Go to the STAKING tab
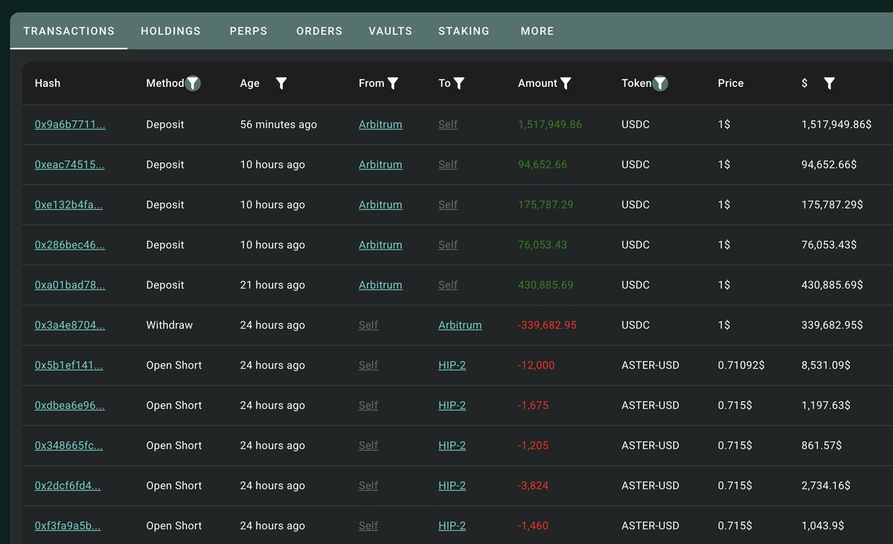Screen dimensions: 893x544 [x=464, y=31]
